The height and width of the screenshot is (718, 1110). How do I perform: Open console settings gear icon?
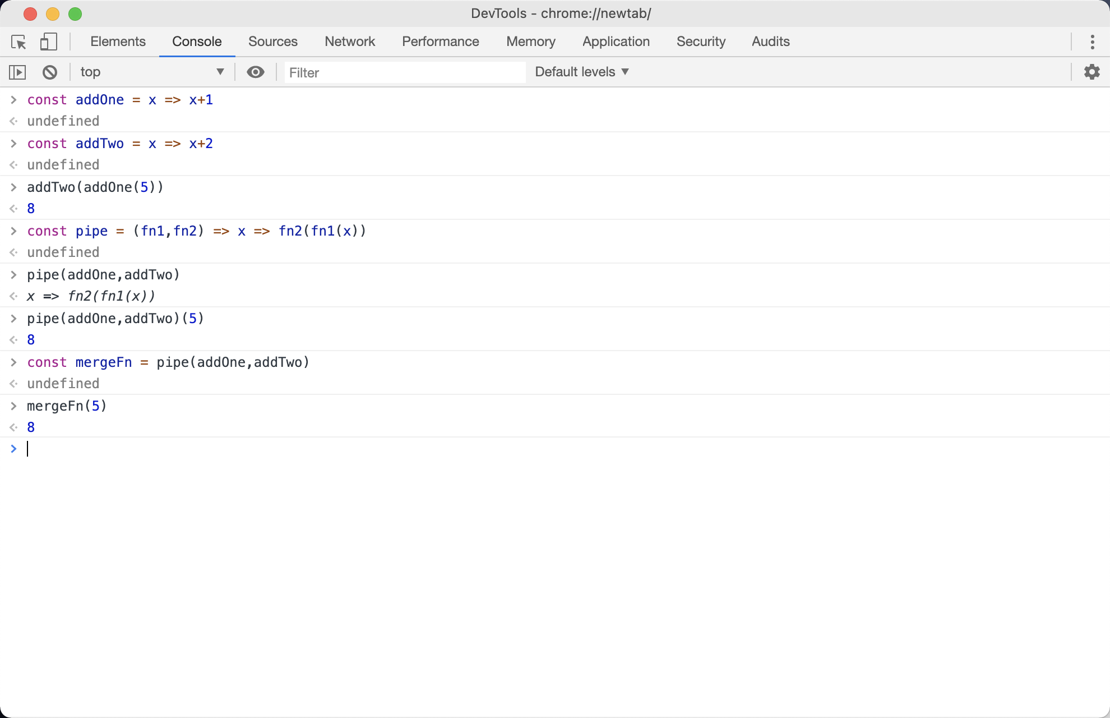pyautogui.click(x=1091, y=72)
